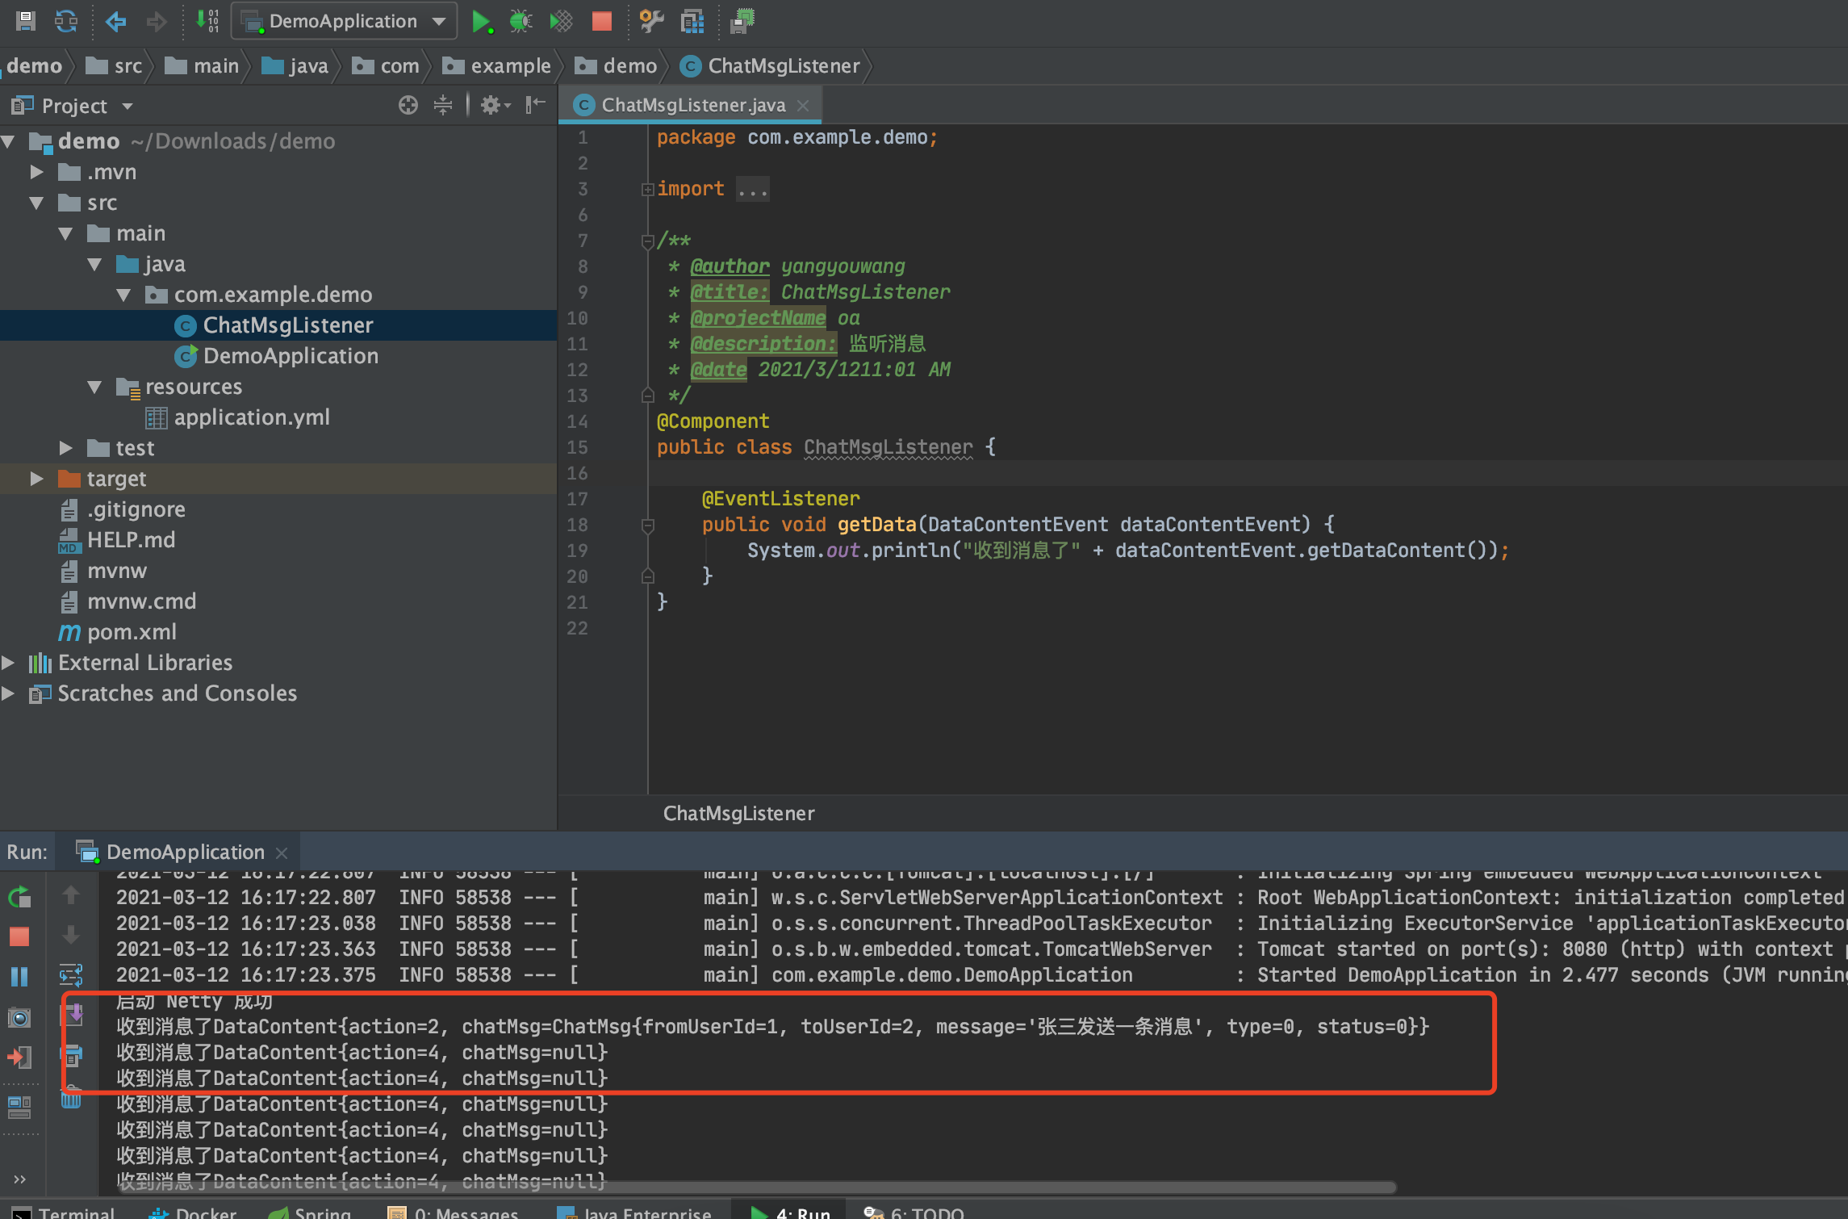Toggle soft-wrap in Run console

[x=71, y=975]
